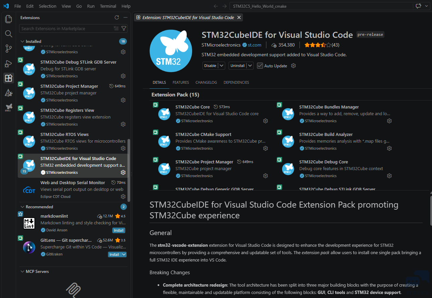Open the STMicroelectronics publisher name in header

point(221,45)
